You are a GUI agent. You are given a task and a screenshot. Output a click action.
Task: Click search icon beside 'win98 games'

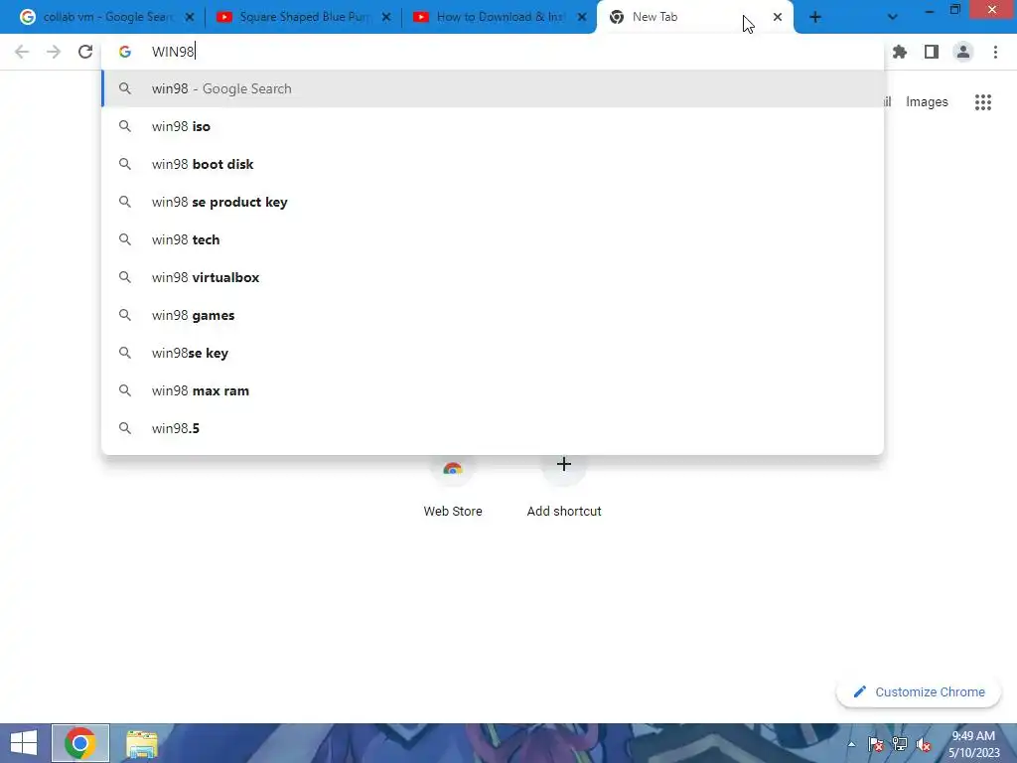pyautogui.click(x=125, y=315)
